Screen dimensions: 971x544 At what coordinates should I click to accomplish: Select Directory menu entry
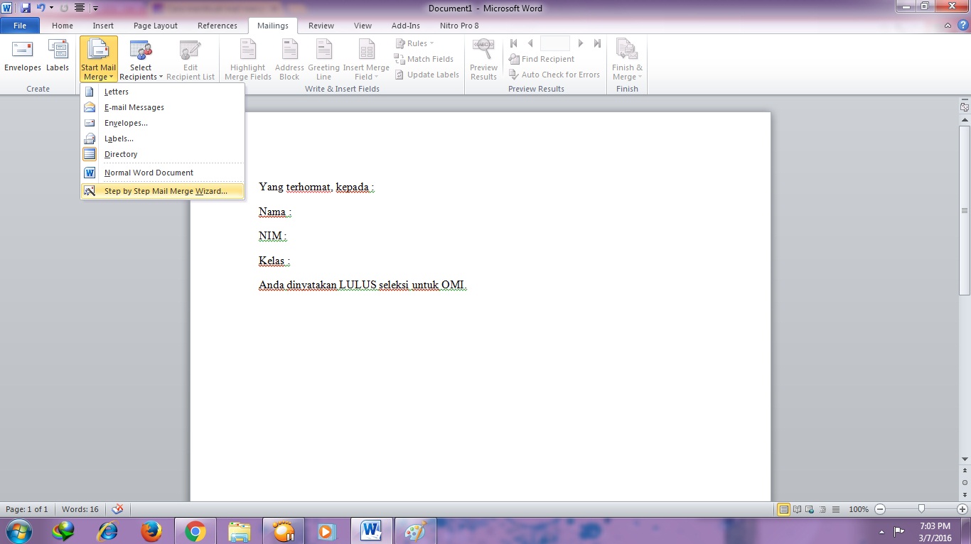163,154
